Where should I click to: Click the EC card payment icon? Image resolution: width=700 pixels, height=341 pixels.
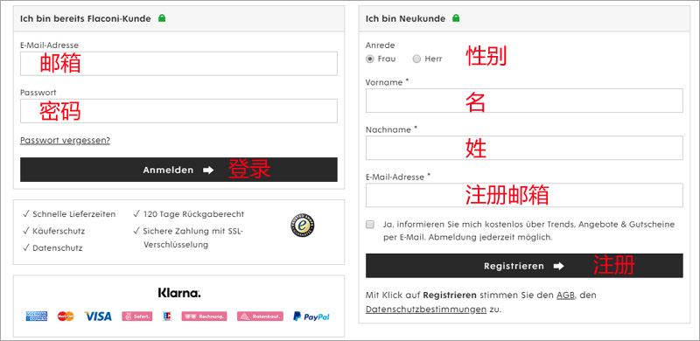point(167,317)
